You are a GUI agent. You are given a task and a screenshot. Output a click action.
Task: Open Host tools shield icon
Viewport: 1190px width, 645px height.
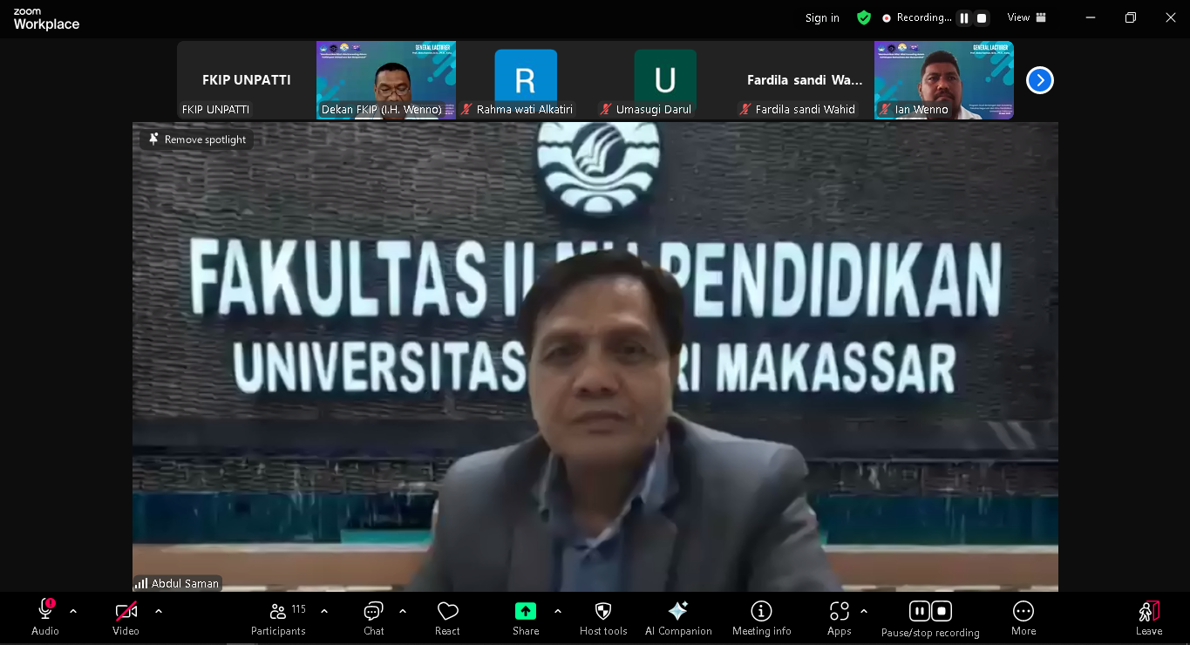(603, 612)
